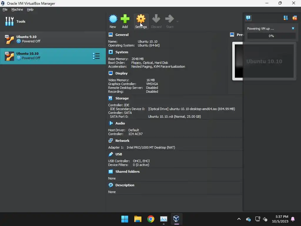Click the Preview section monitor icon
301x226 pixels.
[x=232, y=35]
